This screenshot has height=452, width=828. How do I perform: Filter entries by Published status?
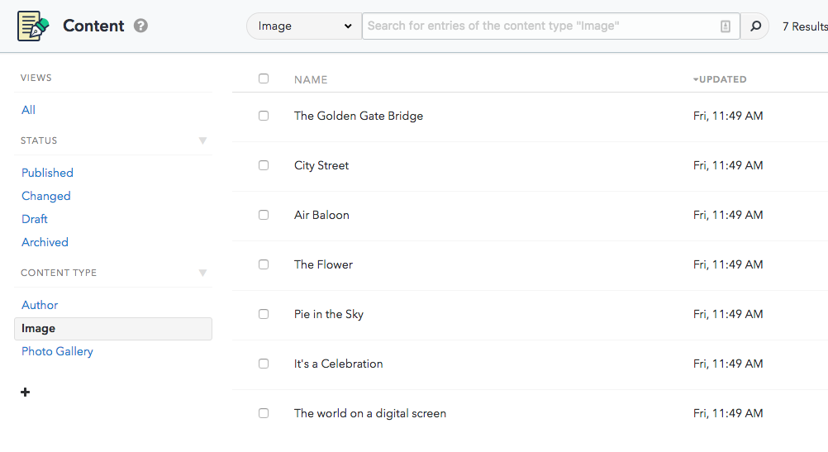point(48,173)
